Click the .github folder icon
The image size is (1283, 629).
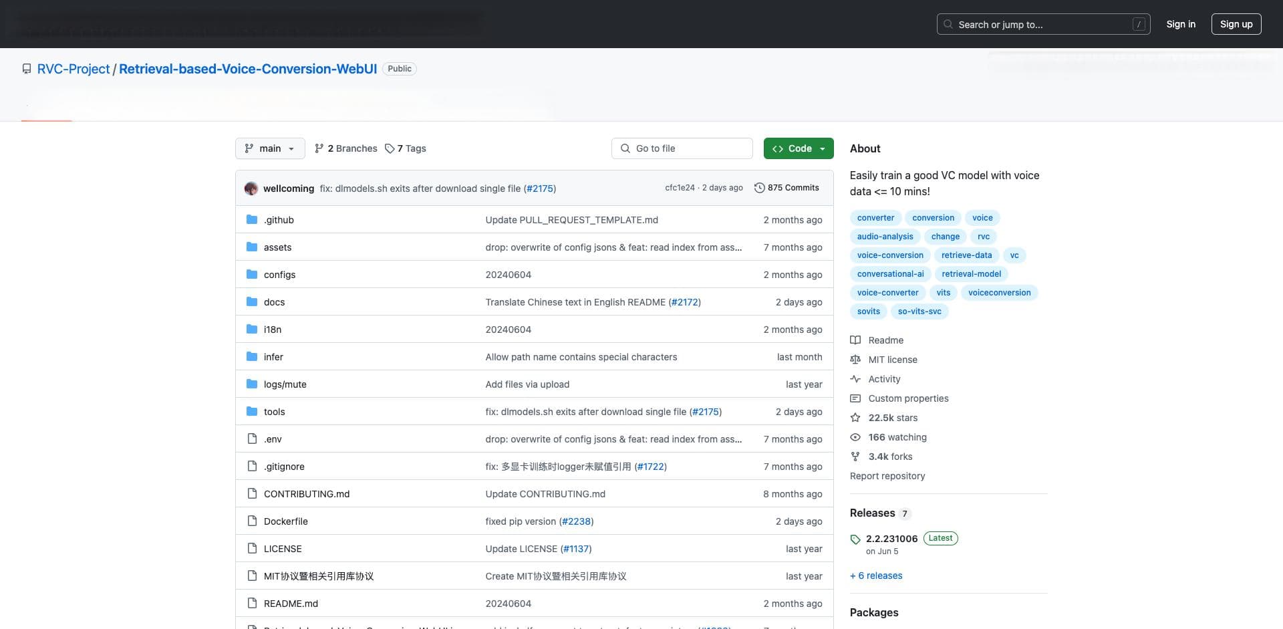[x=252, y=220]
